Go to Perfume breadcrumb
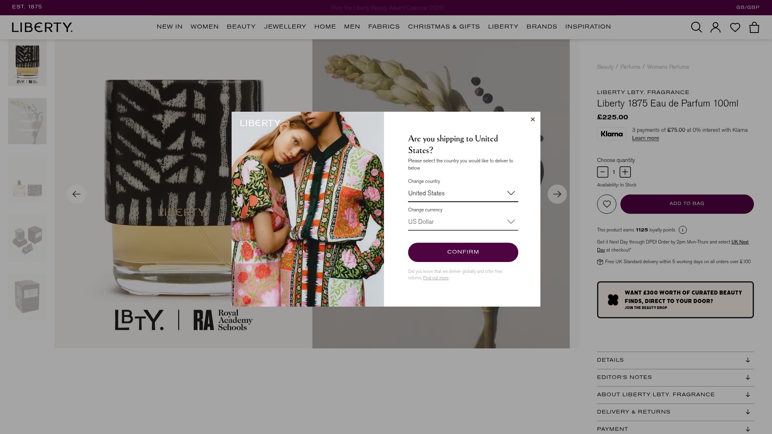772x434 pixels. (x=630, y=67)
